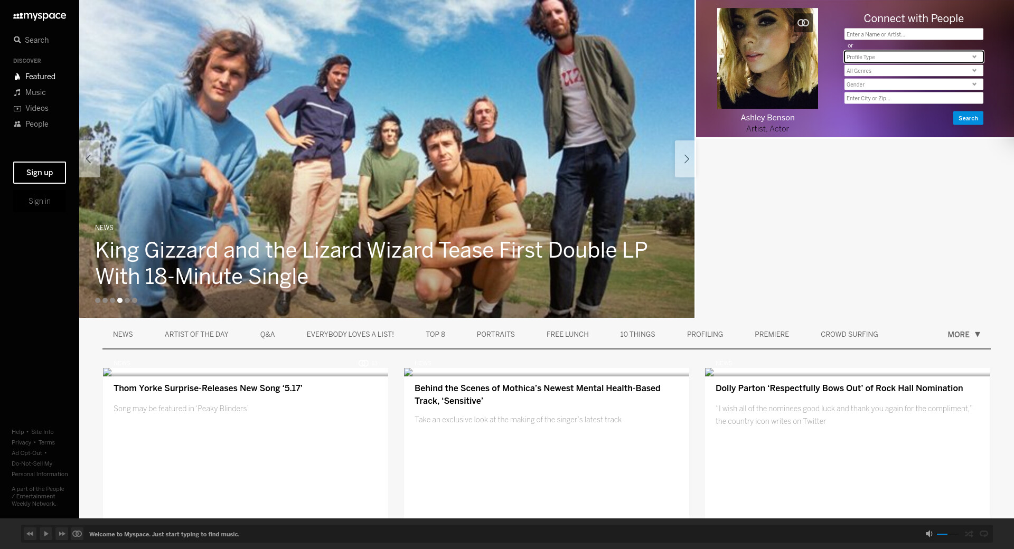Viewport: 1014px width, 549px height.
Task: Switch to ARTIST OF THE DAY tab
Action: tap(196, 335)
